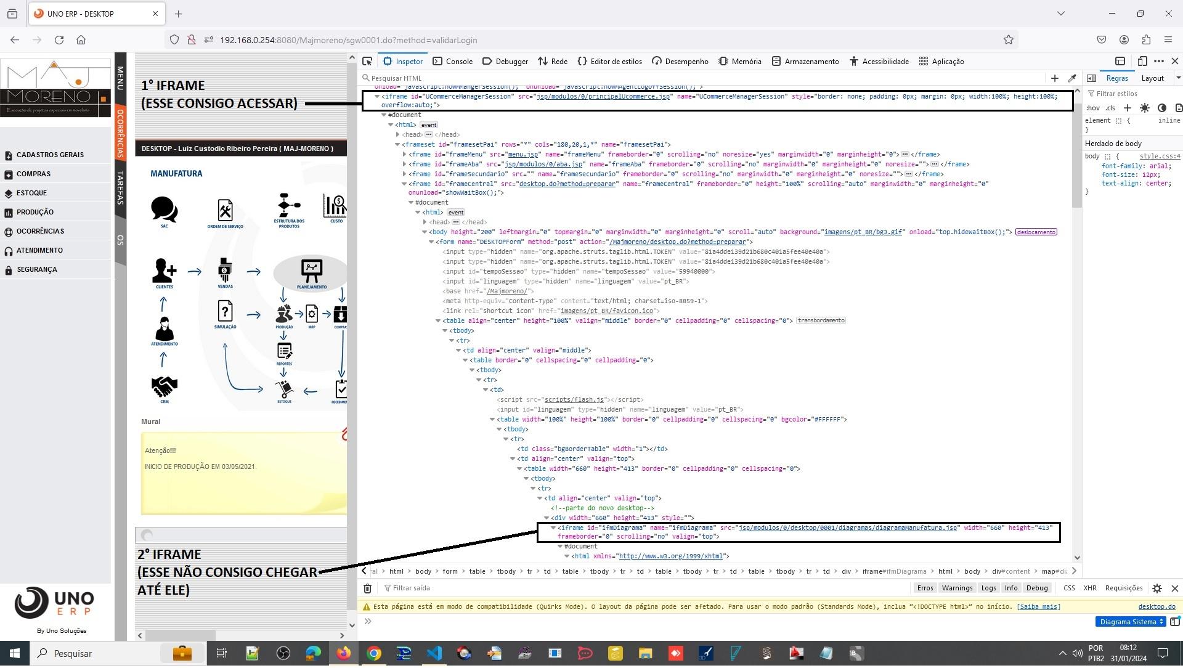
Task: Switch to the Debugger tab
Action: coord(505,61)
